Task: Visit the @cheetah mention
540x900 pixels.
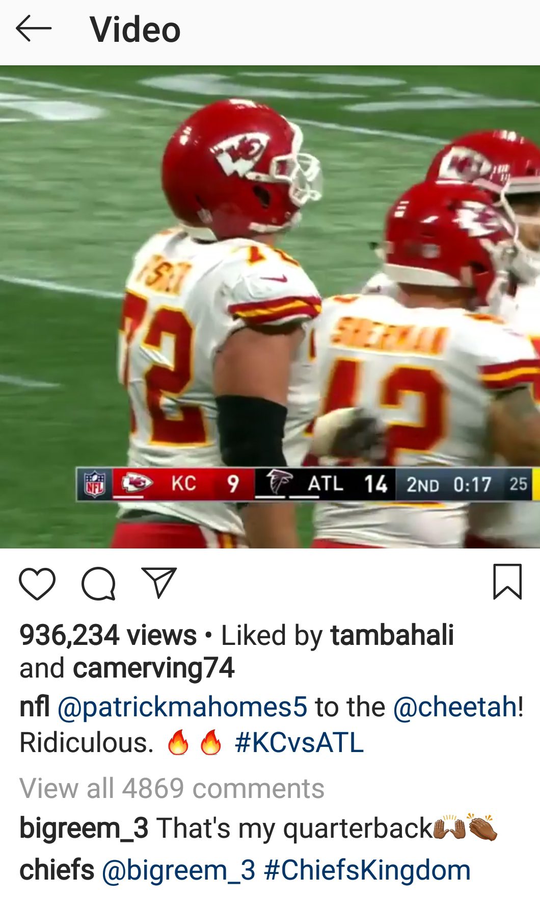Action: click(x=455, y=707)
